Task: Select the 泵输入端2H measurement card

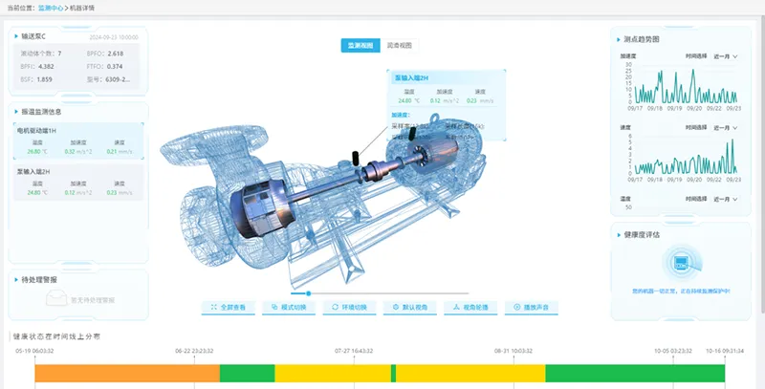Action: point(78,183)
